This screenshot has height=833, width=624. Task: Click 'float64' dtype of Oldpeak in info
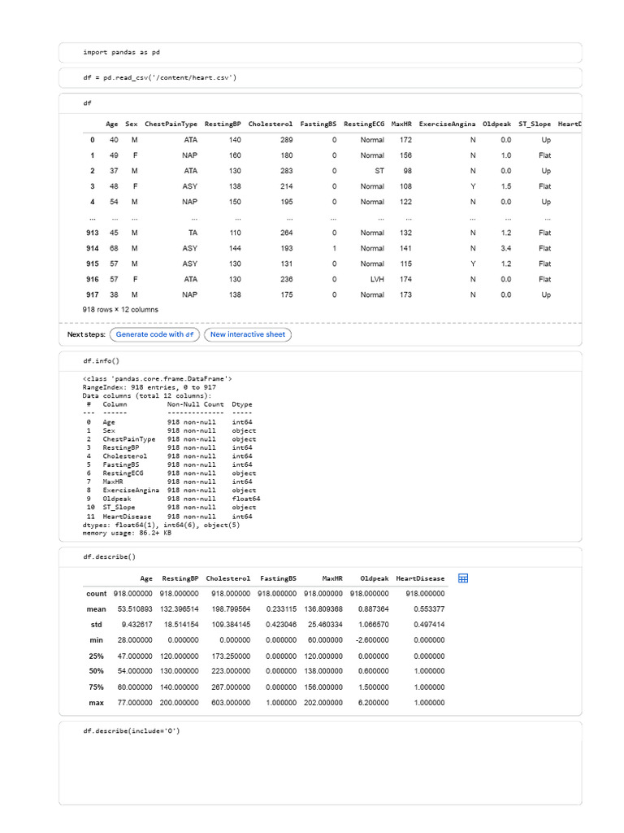(245, 499)
